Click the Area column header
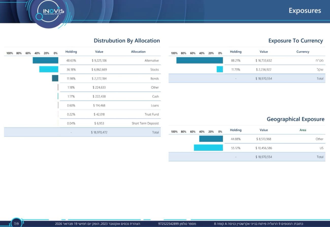 tap(303, 130)
